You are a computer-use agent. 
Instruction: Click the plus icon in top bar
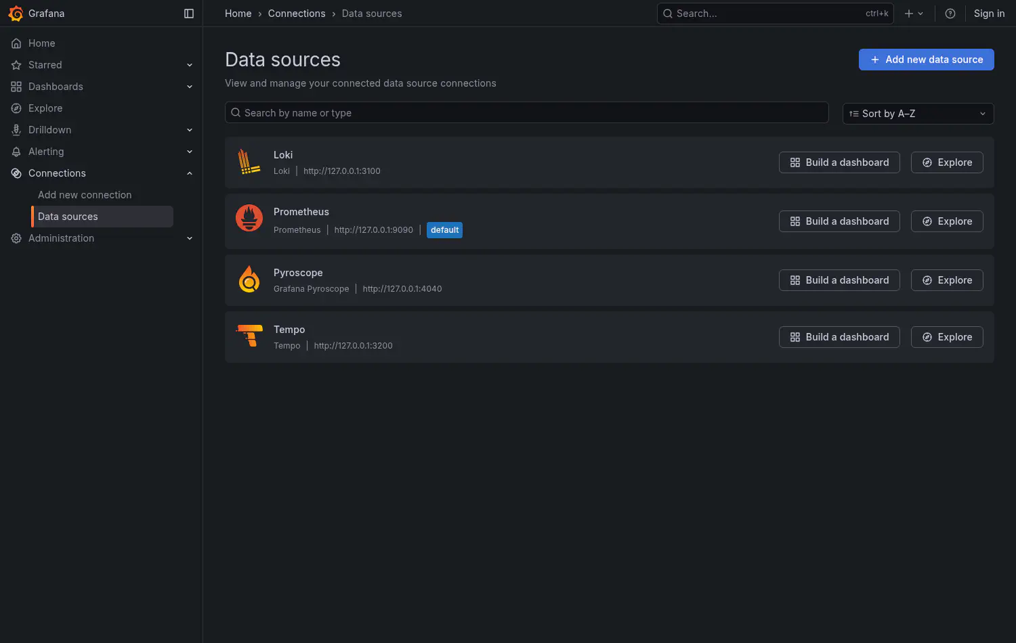click(909, 14)
